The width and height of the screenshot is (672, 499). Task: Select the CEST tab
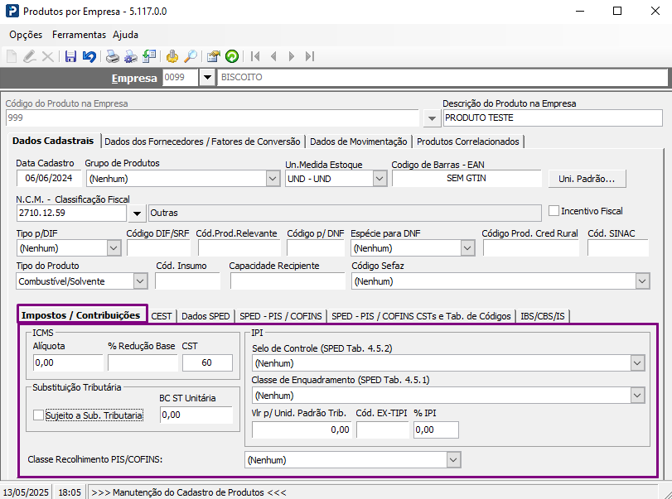pyautogui.click(x=162, y=316)
